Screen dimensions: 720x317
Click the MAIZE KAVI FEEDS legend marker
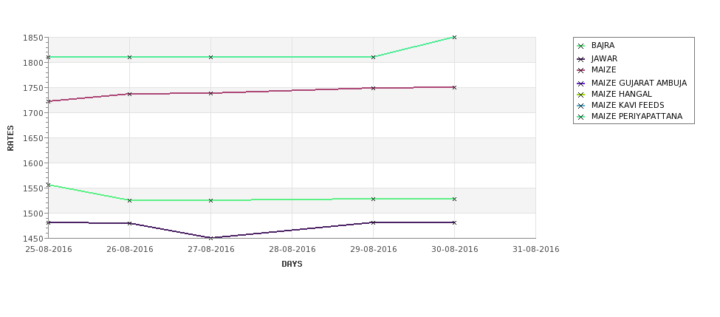(581, 106)
